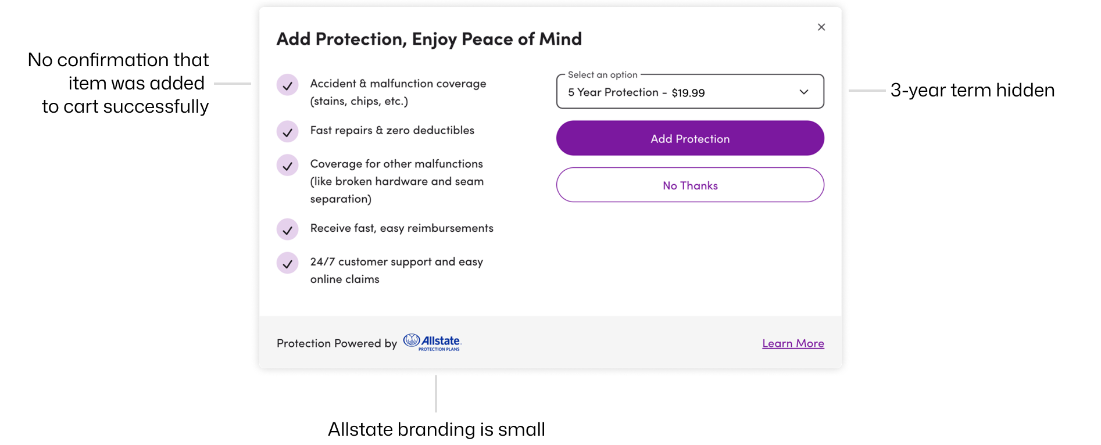Screen dimensions: 1101x445
Task: Click the Allstate Protection Plans logo
Action: (432, 342)
